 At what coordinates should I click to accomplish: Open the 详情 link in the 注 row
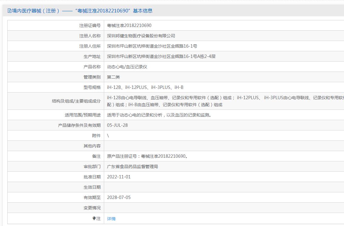(x=111, y=218)
